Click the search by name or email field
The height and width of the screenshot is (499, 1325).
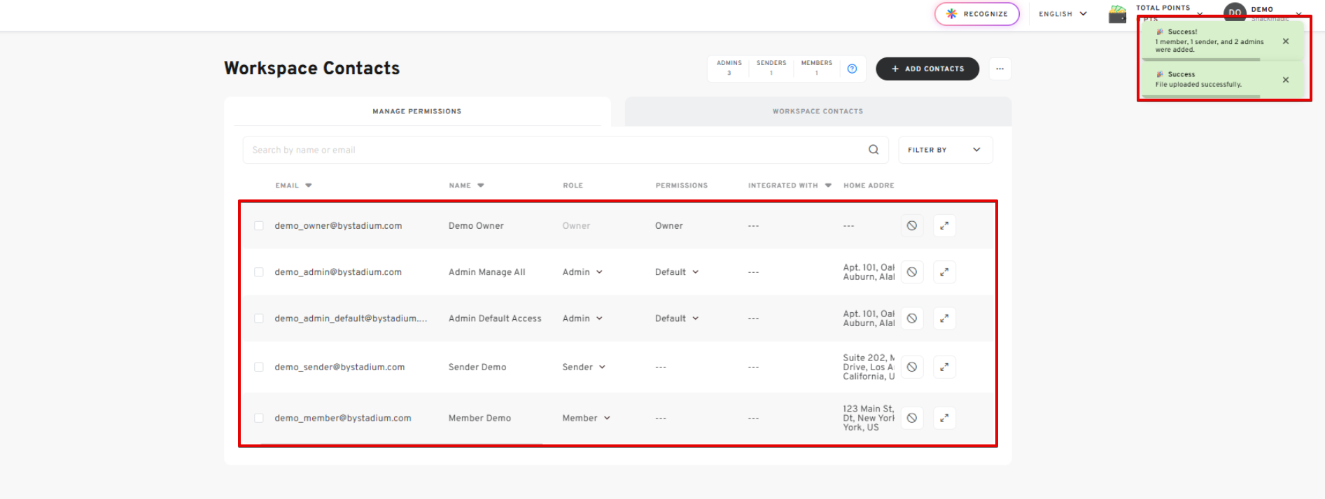[553, 150]
